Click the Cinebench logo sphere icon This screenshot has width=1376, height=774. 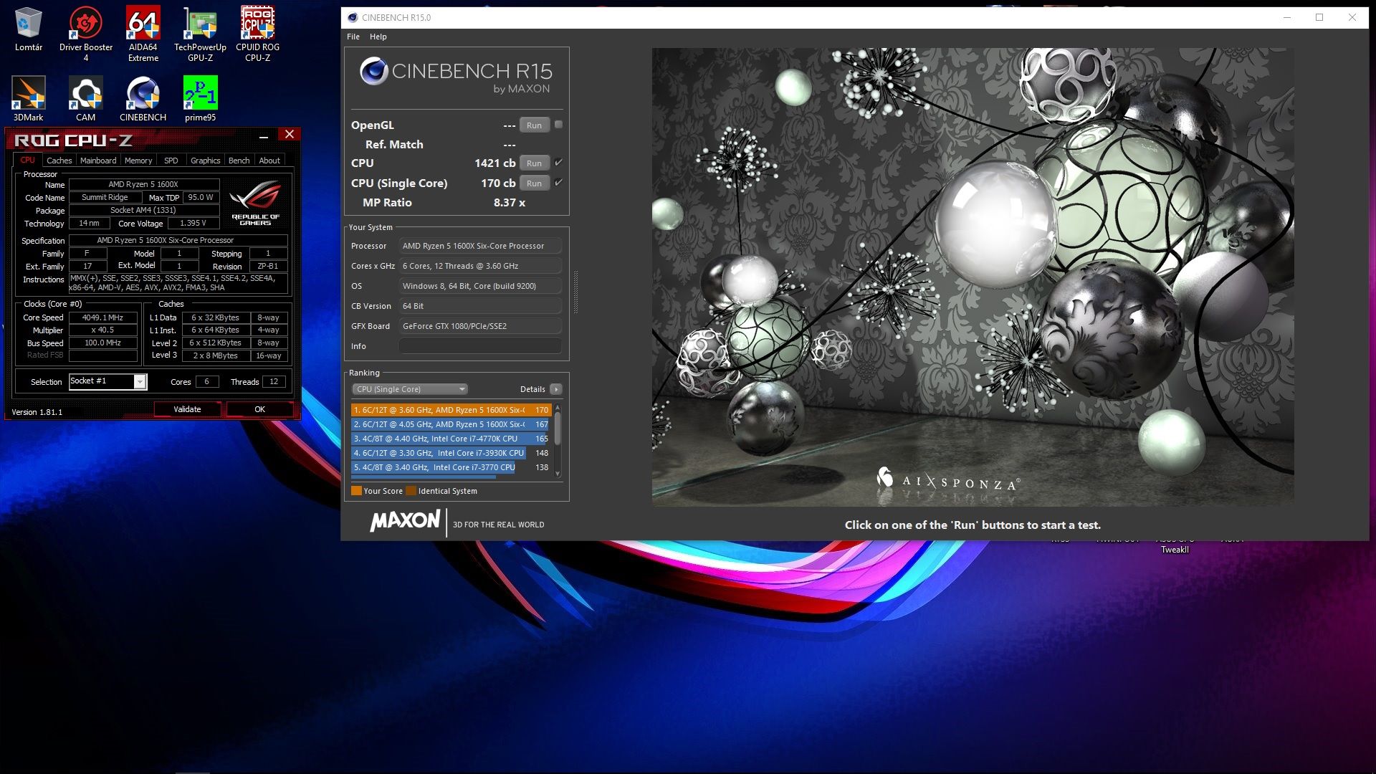(374, 72)
